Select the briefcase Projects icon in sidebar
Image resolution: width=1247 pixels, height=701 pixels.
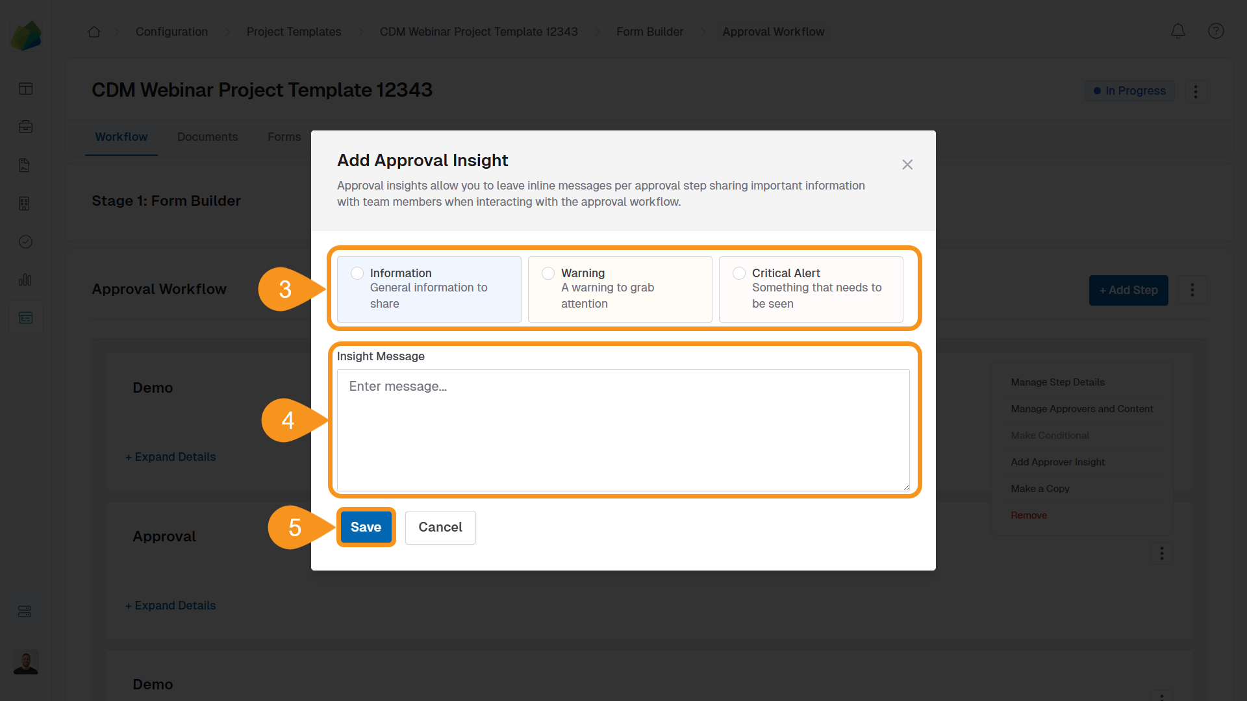coord(25,127)
